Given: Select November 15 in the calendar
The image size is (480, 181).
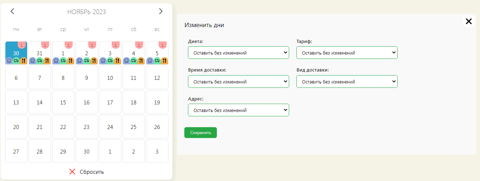Looking at the screenshot, I should (63, 102).
